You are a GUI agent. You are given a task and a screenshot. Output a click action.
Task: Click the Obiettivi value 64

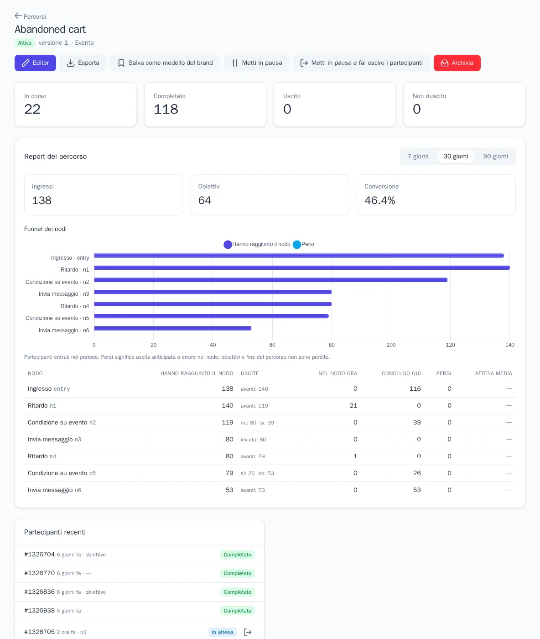pos(205,200)
